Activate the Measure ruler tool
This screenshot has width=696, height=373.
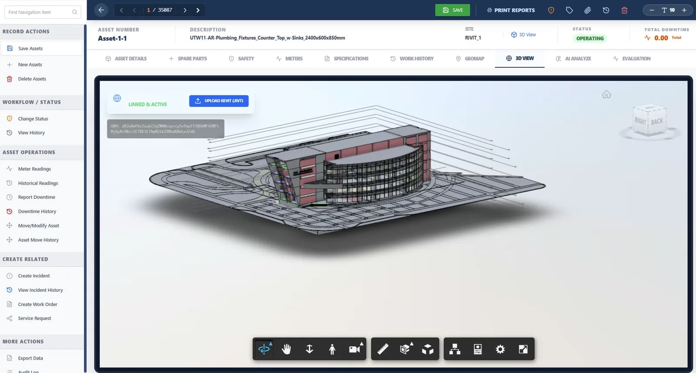383,349
